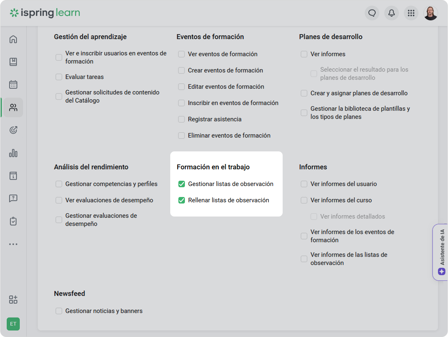Uncheck Rellenar listas de observación

pos(182,200)
